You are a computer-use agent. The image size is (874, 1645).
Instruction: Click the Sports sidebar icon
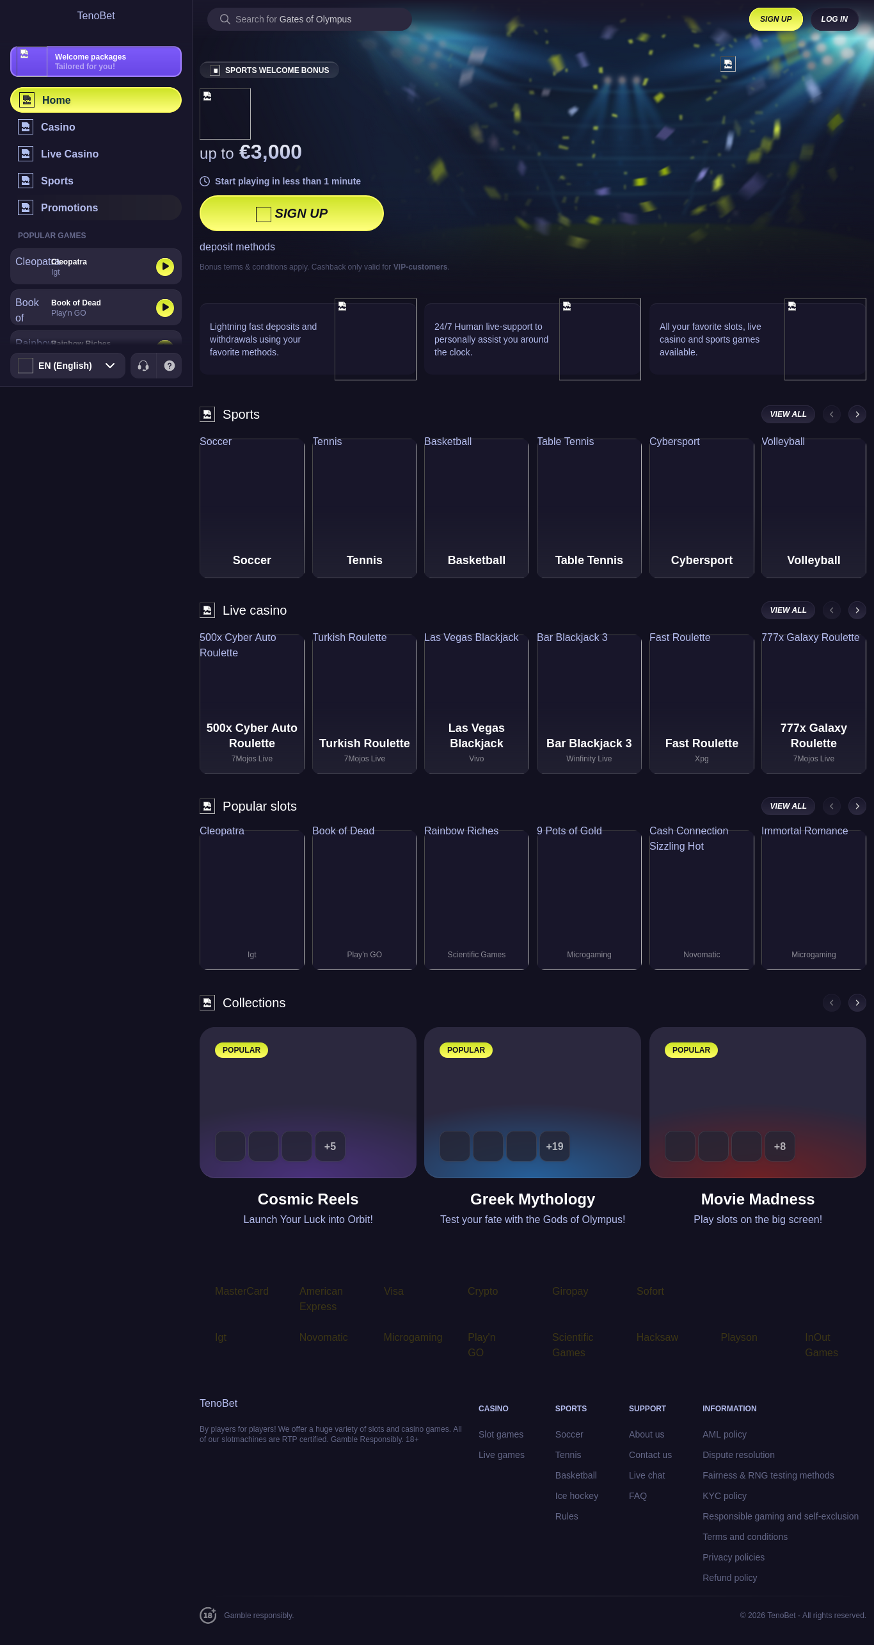(26, 181)
